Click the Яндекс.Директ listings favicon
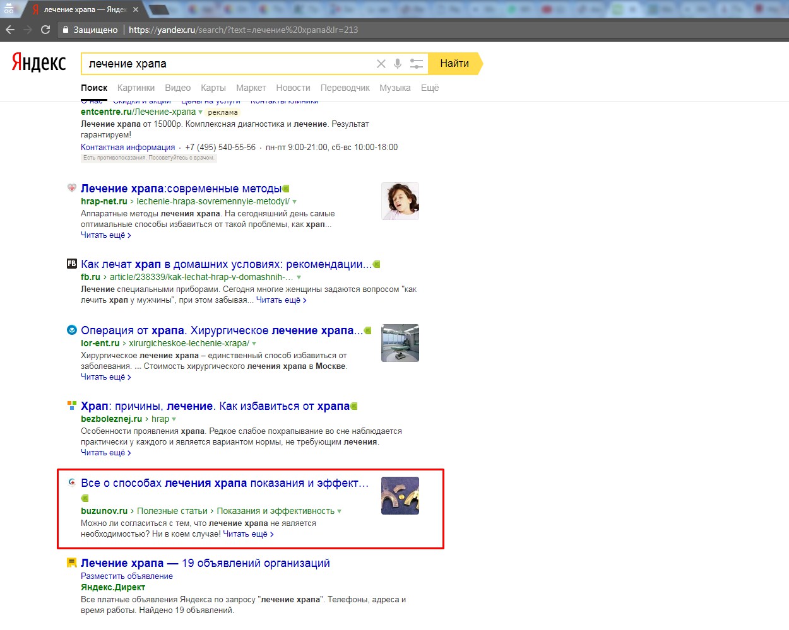789x630 pixels. coord(72,563)
